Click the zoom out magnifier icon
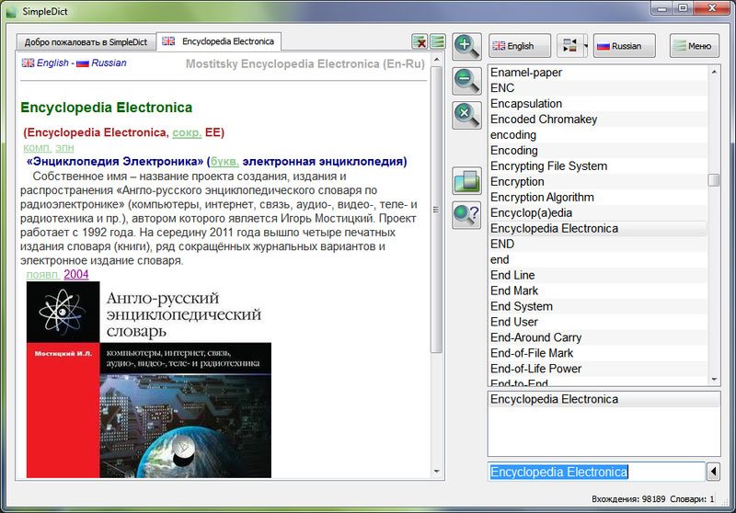Image resolution: width=736 pixels, height=513 pixels. point(467,80)
